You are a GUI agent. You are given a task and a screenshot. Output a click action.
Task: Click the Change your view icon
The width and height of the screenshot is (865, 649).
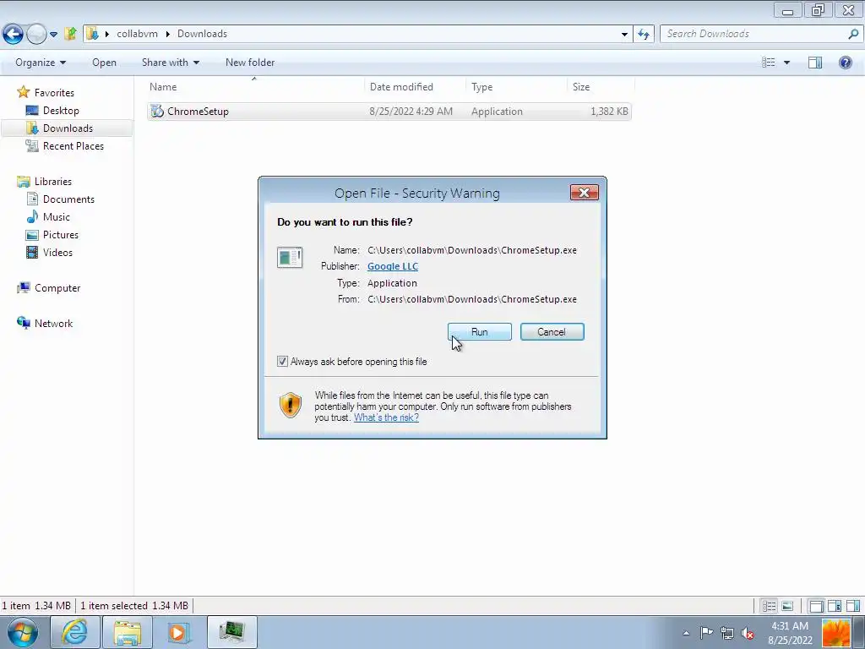click(x=769, y=63)
